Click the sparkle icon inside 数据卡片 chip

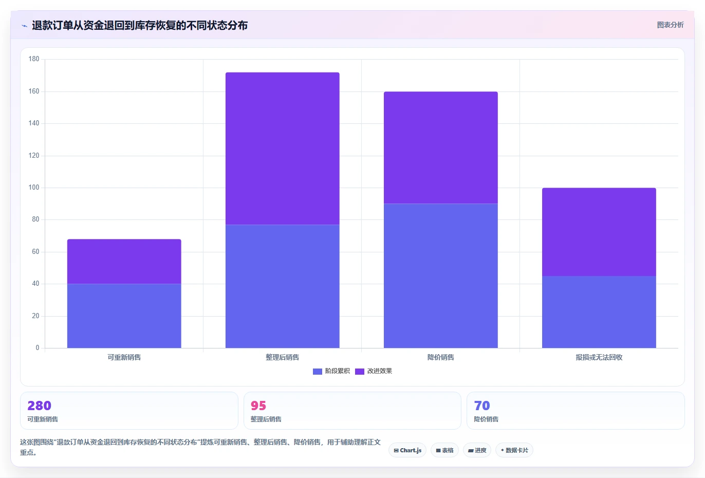point(503,450)
